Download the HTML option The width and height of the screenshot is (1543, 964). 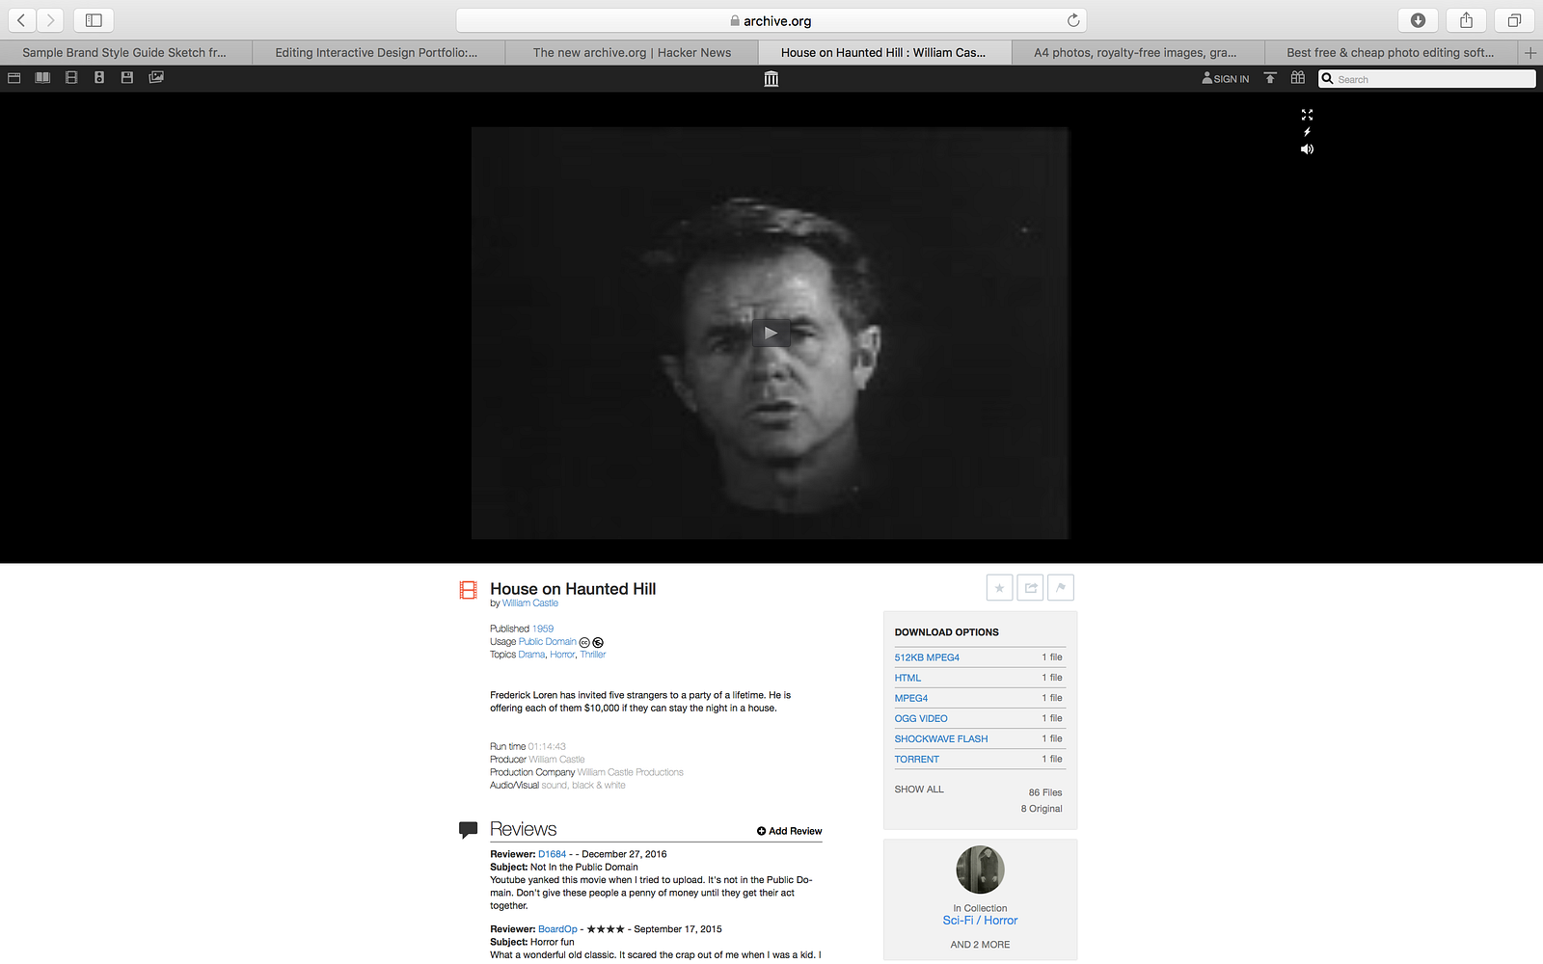[x=907, y=678]
